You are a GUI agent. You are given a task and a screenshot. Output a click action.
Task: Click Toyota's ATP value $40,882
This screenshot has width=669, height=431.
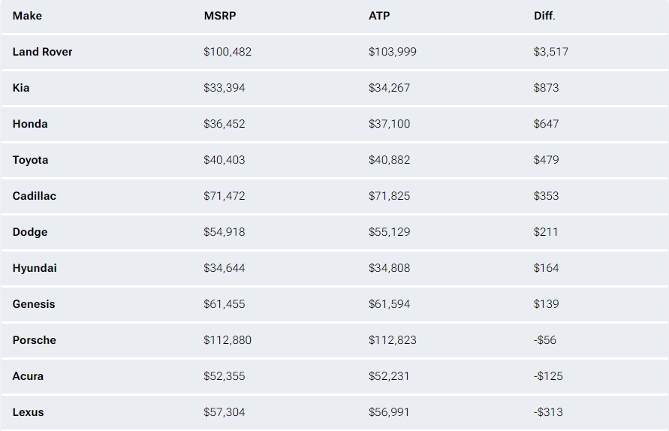(x=389, y=160)
